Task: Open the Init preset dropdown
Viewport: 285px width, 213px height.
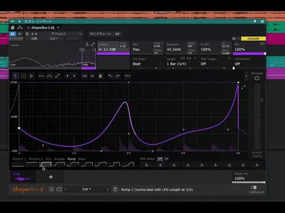Action: pyautogui.click(x=87, y=189)
